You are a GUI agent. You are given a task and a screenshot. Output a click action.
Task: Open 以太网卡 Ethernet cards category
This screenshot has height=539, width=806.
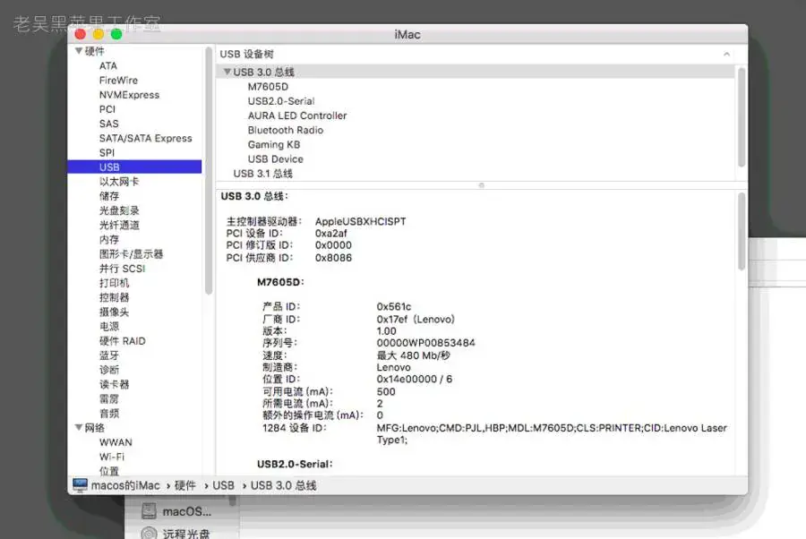coord(119,182)
